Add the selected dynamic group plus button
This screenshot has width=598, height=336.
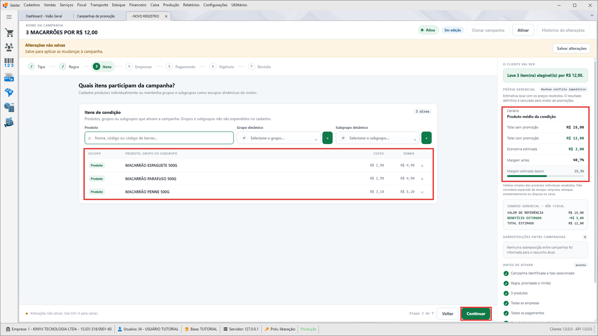coord(327,138)
